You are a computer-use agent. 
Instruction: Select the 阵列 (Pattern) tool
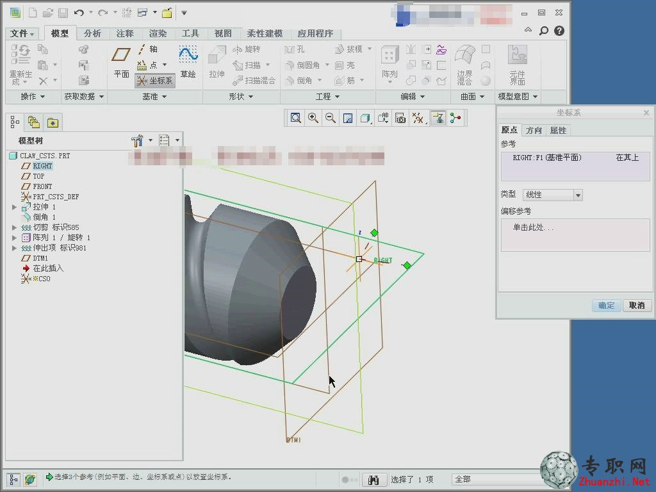389,63
